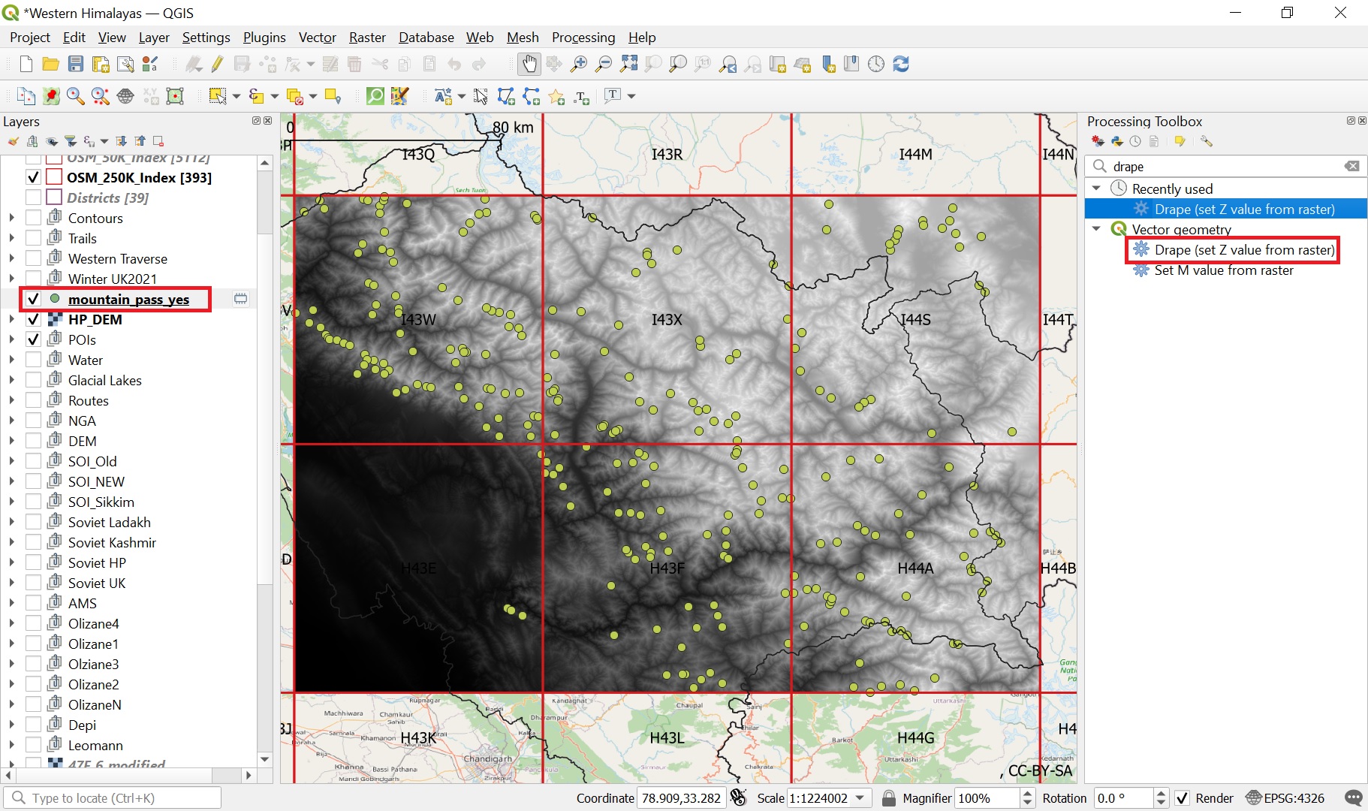Open the Scale dropdown in status bar
Screen dimensions: 1368x811
point(860,798)
